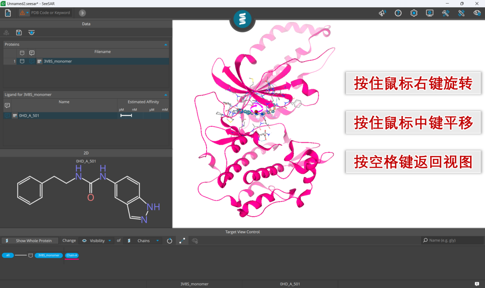This screenshot has width=485, height=288.
Task: Collapse the Ligand for 3V8S_monomer section
Action: tap(165, 95)
